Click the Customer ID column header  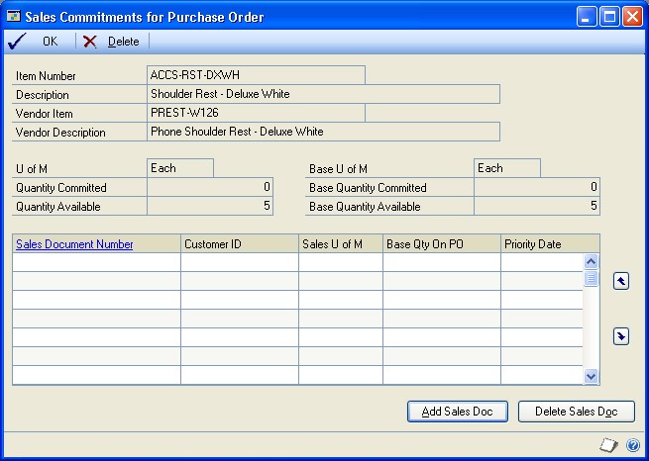click(240, 243)
